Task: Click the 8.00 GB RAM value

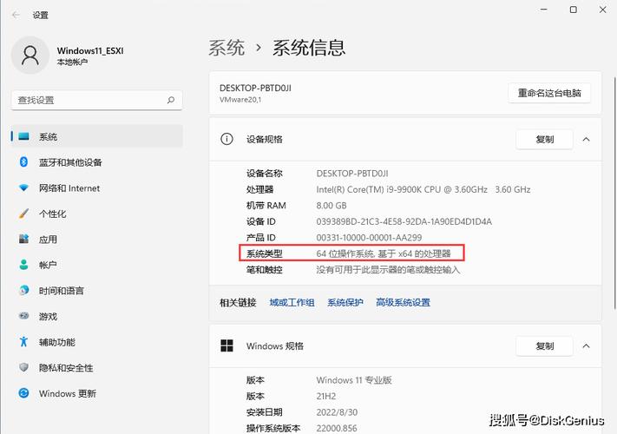Action: (331, 206)
